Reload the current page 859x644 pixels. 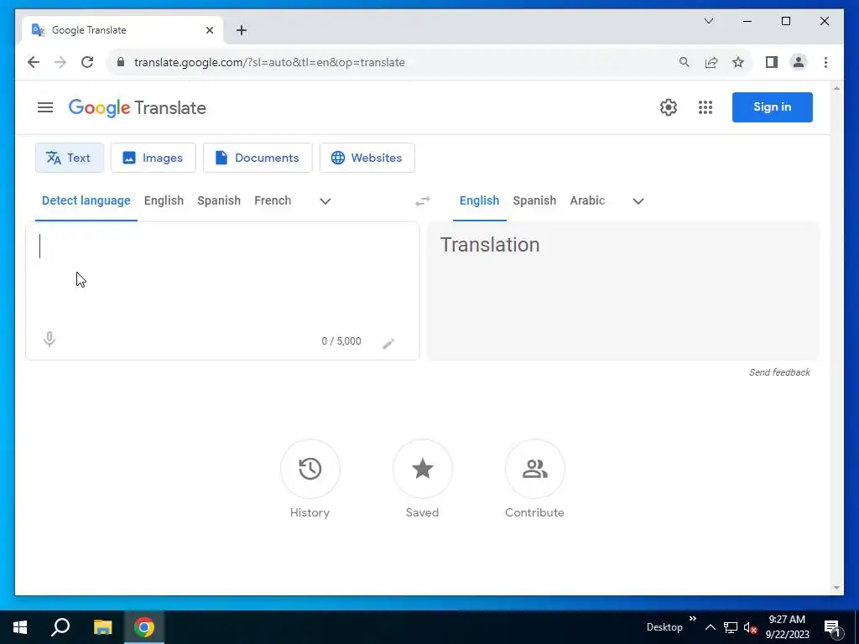(87, 62)
